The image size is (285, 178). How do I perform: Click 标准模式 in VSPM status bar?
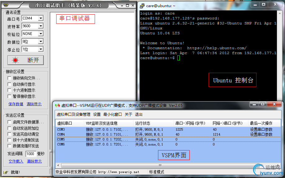point(157,172)
